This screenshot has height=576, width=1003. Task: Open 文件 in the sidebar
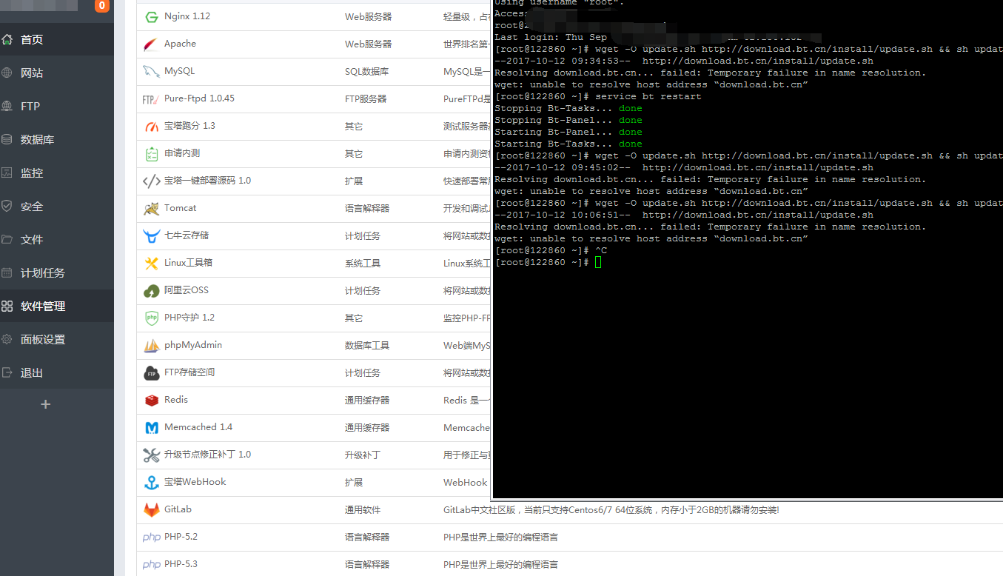(57, 239)
